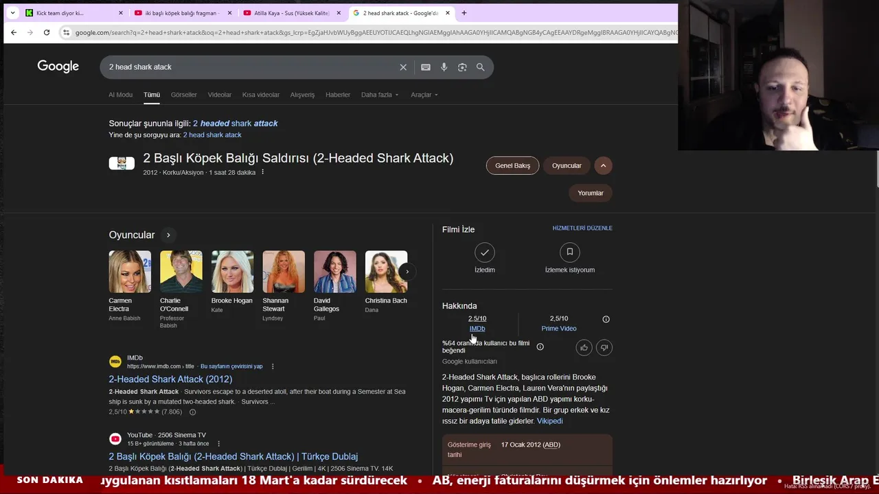
Task: Open the three-dot menu beside movie runtime
Action: (262, 172)
